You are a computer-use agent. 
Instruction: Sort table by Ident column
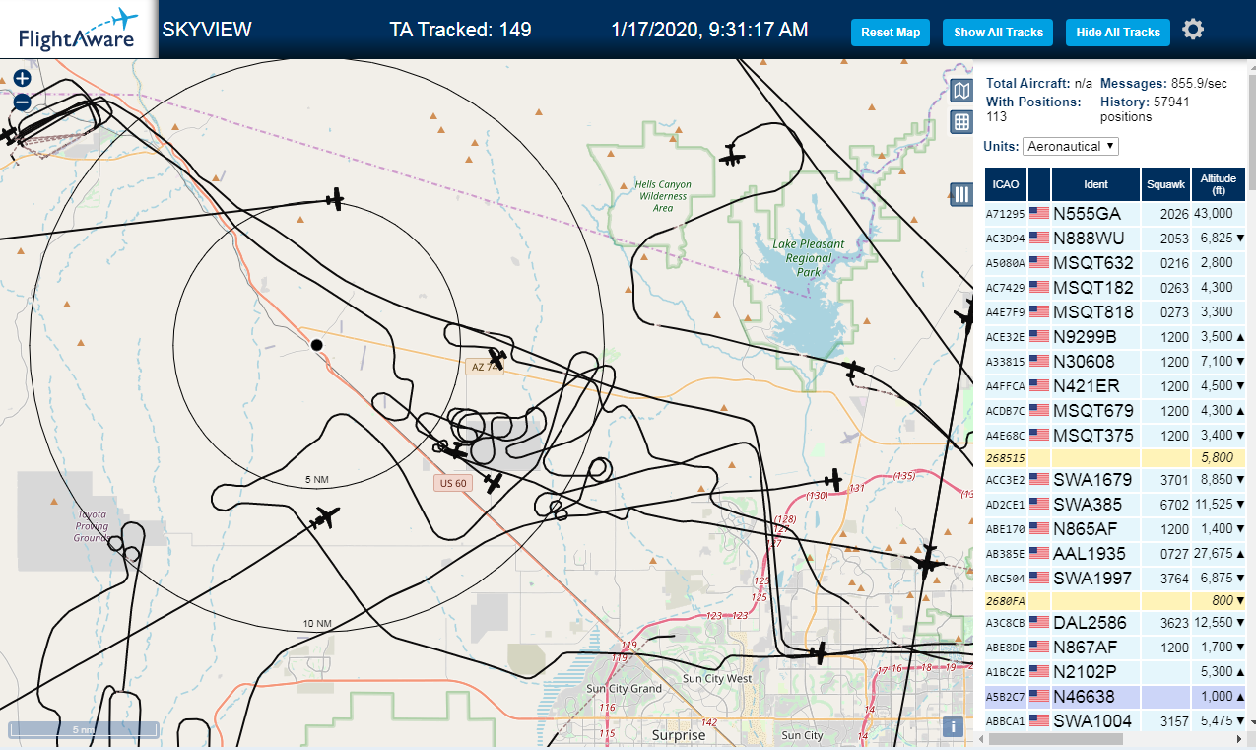click(x=1095, y=184)
